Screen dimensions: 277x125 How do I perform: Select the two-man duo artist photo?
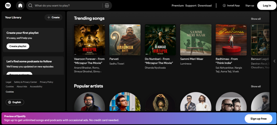pos(196,101)
